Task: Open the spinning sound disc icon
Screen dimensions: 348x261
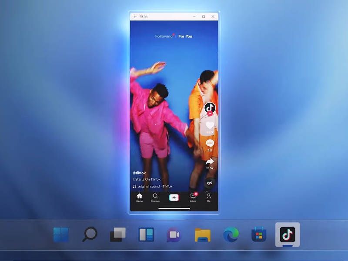Action: tap(210, 183)
